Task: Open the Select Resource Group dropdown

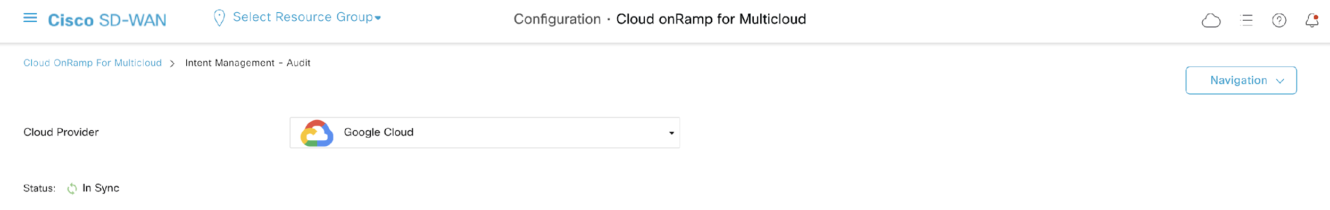Action: [306, 18]
